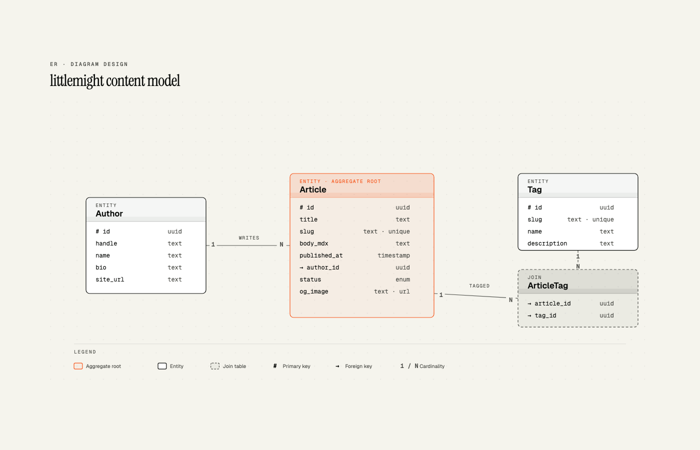Click the Primary key hash legend icon
Screen dimensions: 700x450
[275, 366]
